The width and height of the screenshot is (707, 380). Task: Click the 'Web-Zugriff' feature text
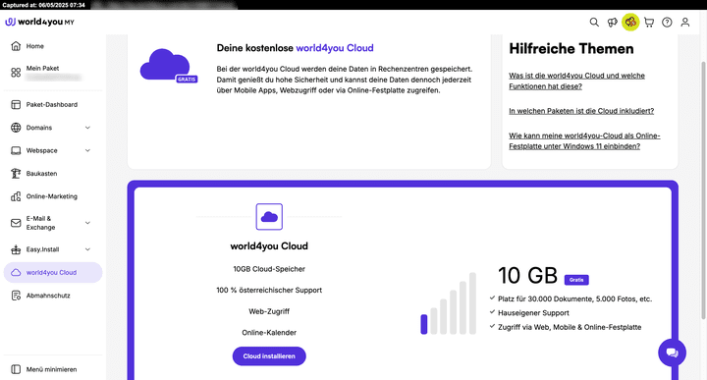269,311
